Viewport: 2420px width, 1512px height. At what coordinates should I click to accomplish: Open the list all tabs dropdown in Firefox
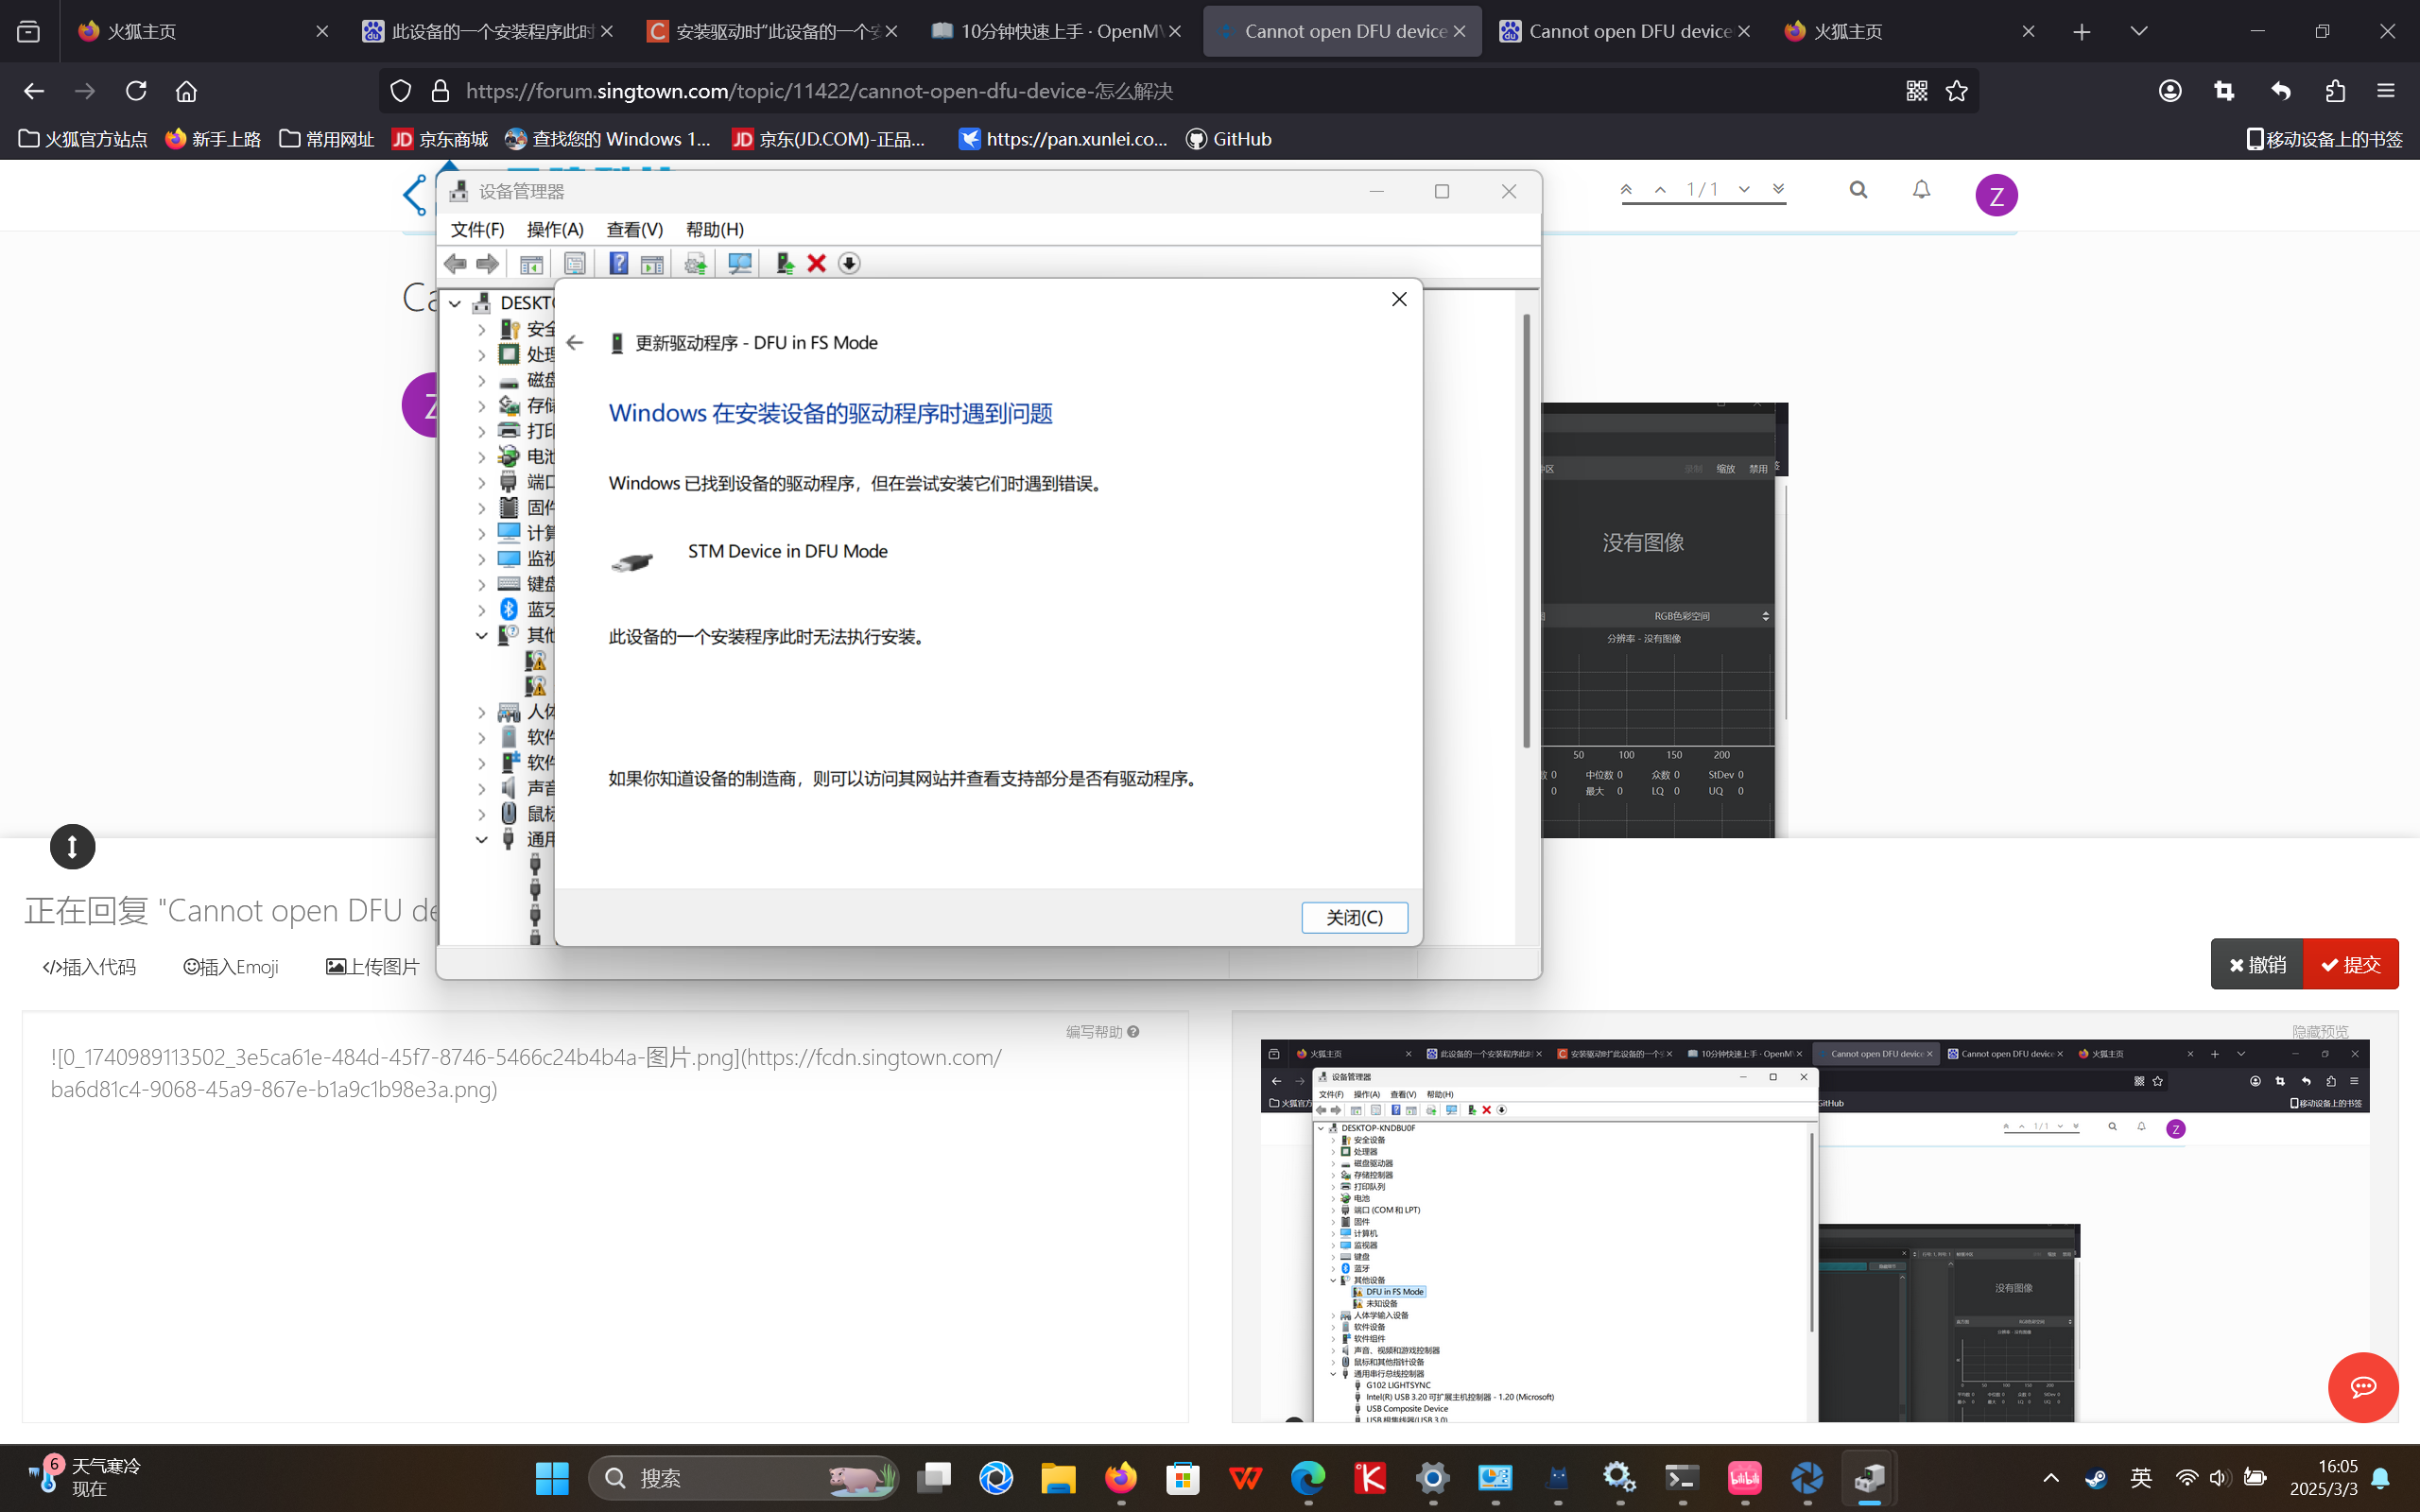[x=2139, y=31]
